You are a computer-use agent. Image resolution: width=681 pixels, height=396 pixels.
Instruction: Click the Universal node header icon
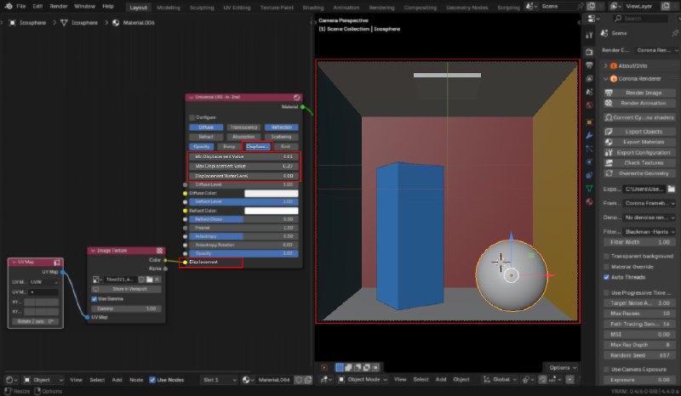point(296,97)
